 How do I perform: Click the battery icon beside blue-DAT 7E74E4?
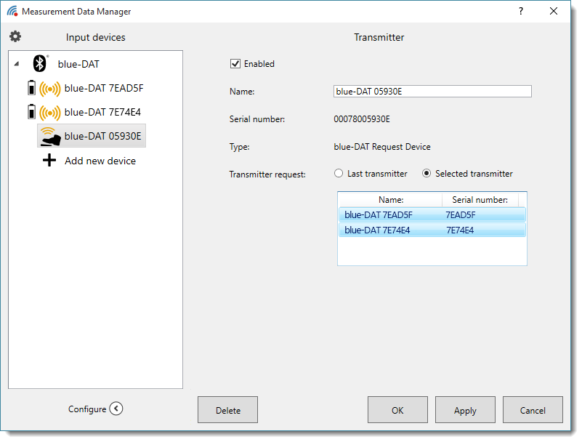(x=31, y=113)
